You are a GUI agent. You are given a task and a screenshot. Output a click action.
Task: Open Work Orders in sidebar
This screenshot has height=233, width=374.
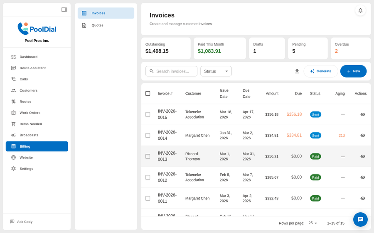click(x=30, y=113)
